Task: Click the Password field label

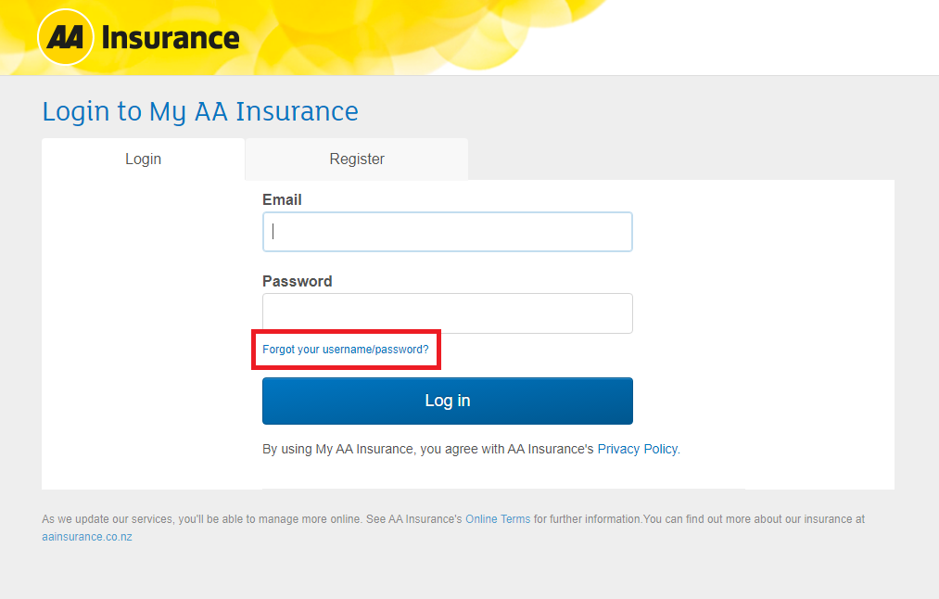Action: pyautogui.click(x=297, y=281)
